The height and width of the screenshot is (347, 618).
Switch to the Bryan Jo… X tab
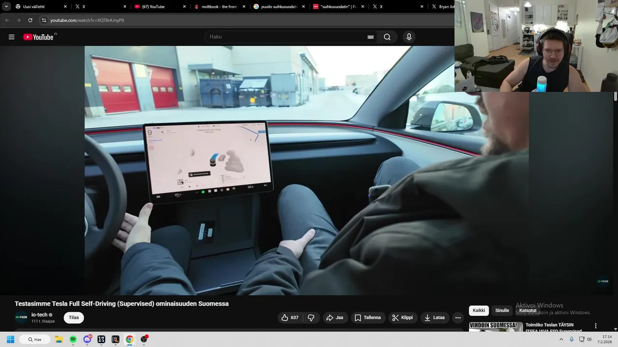click(x=442, y=7)
